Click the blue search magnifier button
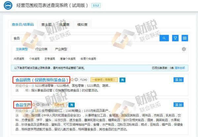Viewport: 198px width, 137px height. click(164, 38)
